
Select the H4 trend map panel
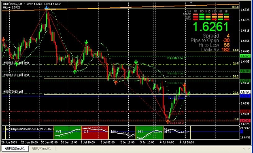point(122,133)
